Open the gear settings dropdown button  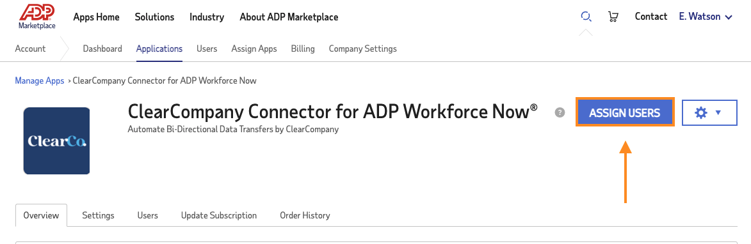(709, 112)
